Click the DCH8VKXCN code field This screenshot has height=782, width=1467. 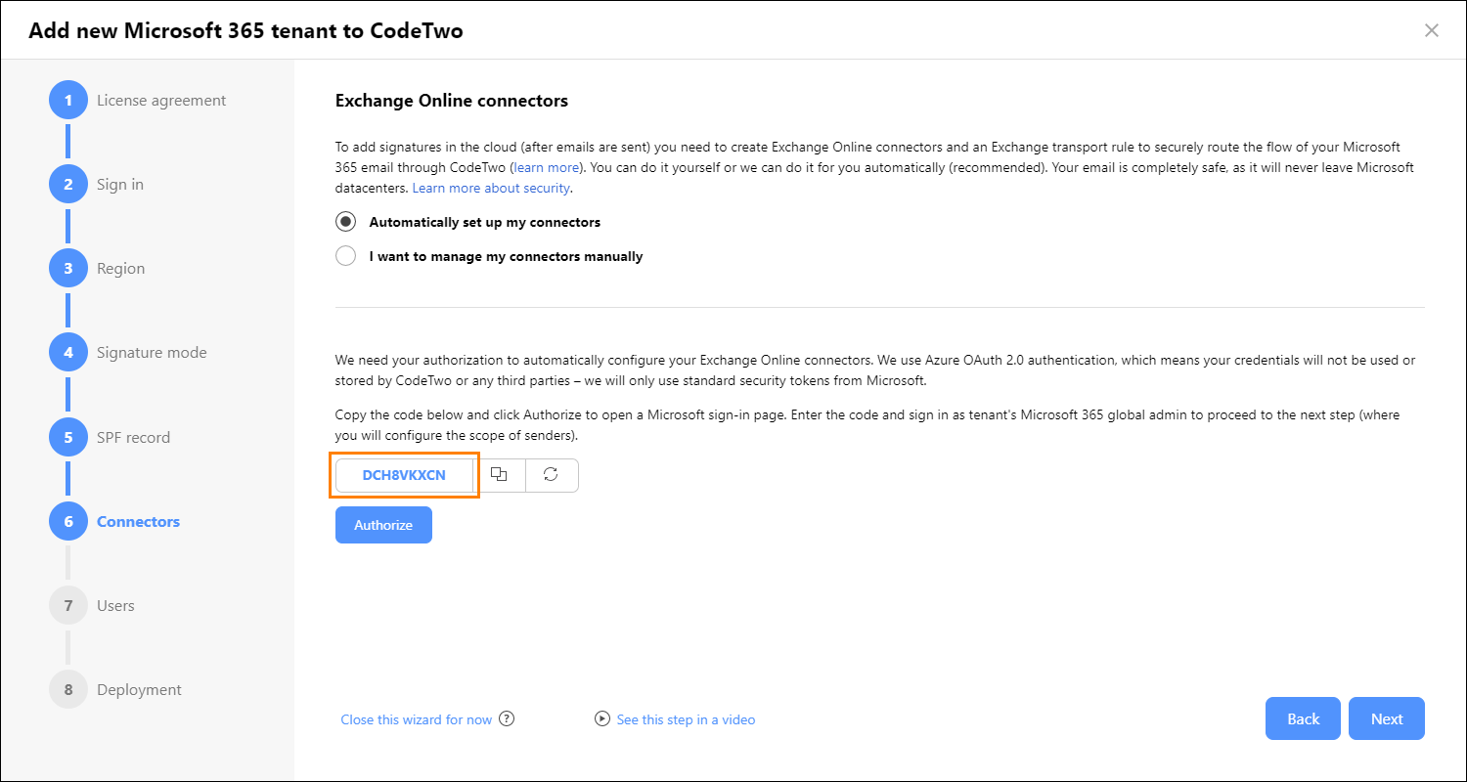point(404,475)
